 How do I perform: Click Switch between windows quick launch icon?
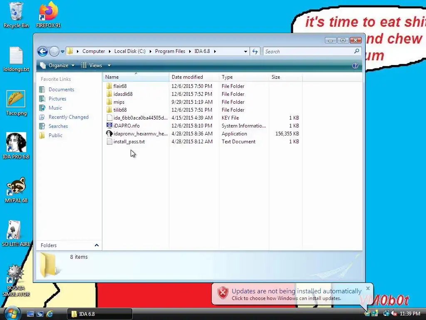(x=40, y=314)
